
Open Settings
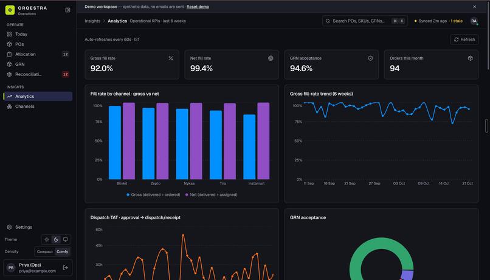[38, 227]
